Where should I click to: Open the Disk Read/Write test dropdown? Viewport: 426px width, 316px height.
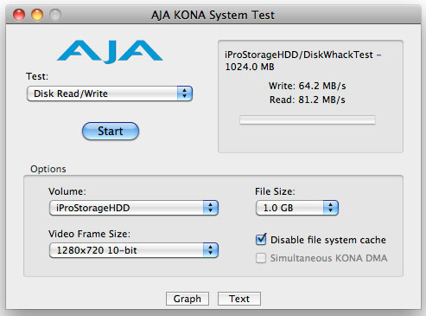[x=110, y=94]
